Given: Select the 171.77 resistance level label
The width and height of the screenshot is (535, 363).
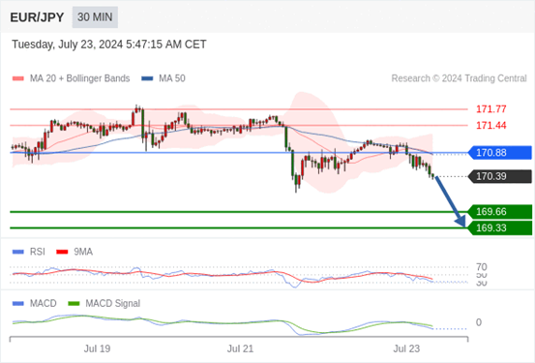Looking at the screenshot, I should click(491, 109).
